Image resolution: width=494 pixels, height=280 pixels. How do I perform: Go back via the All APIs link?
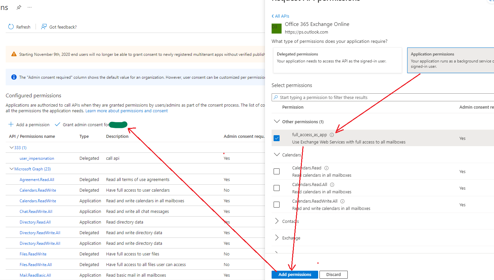coord(282,16)
